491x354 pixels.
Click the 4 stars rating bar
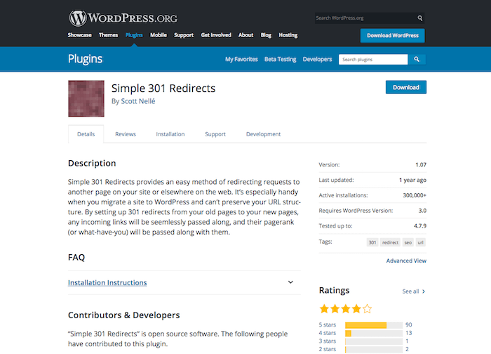pyautogui.click(x=374, y=334)
